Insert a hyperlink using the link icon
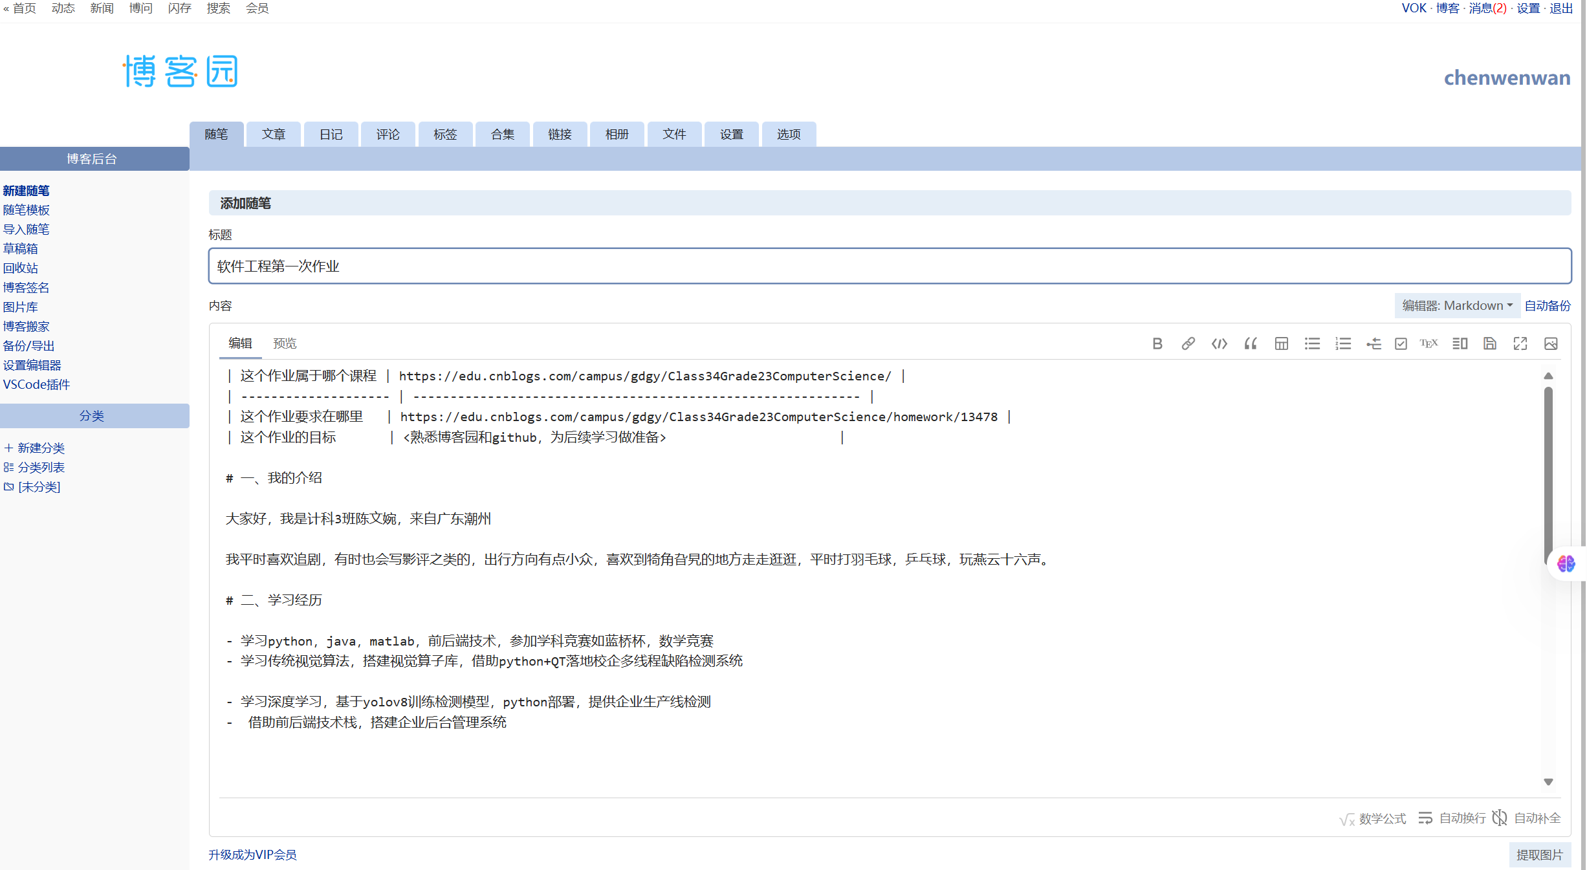This screenshot has width=1587, height=870. click(x=1188, y=343)
